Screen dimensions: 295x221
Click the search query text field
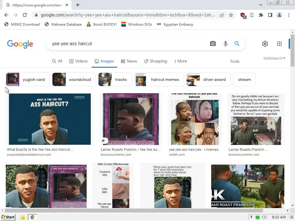coord(128,44)
